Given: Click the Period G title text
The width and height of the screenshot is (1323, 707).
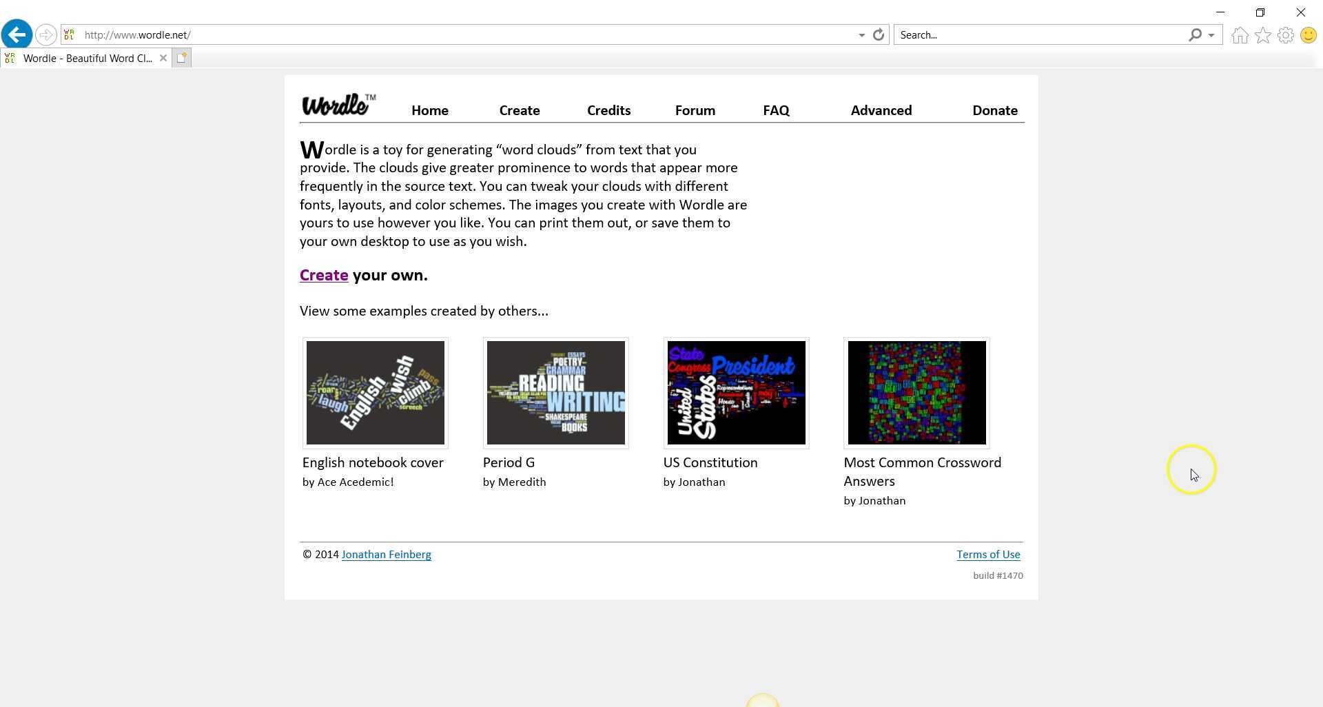Looking at the screenshot, I should (x=509, y=462).
